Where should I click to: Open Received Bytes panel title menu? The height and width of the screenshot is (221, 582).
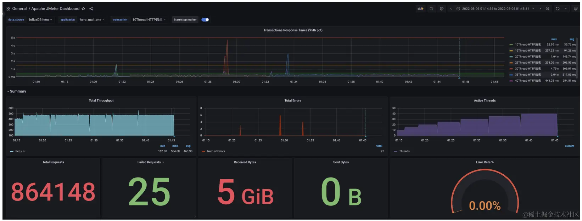pyautogui.click(x=245, y=162)
